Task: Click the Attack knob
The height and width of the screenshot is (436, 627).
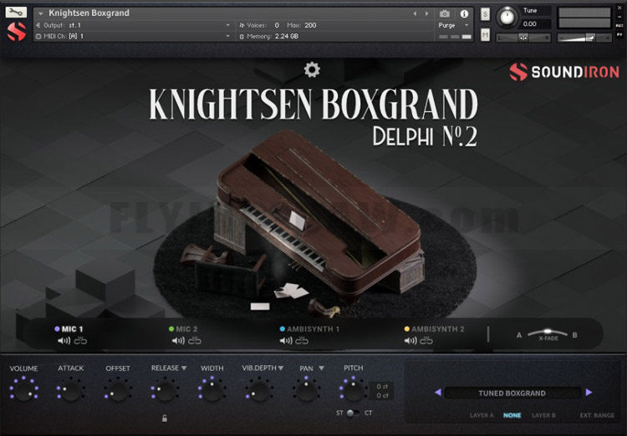Action: coord(71,391)
